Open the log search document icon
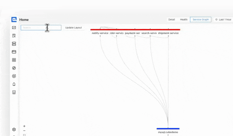 pos(14,36)
